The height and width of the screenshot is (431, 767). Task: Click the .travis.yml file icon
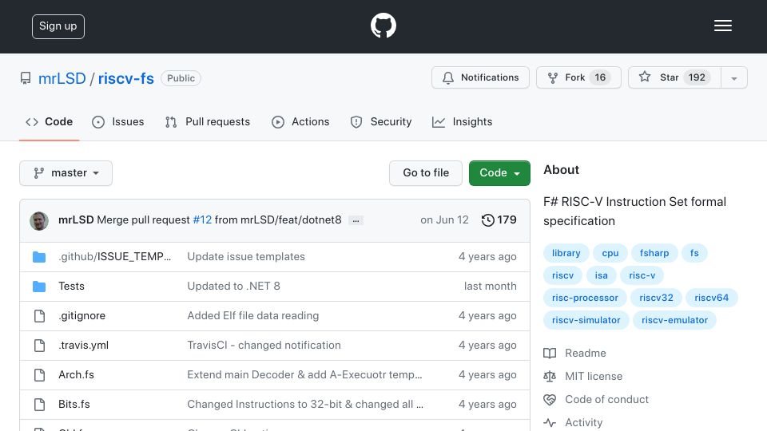pos(40,346)
